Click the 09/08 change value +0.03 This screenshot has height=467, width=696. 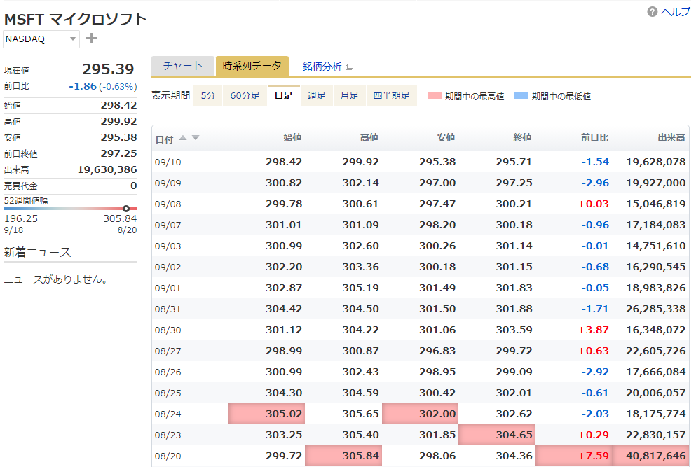(593, 204)
